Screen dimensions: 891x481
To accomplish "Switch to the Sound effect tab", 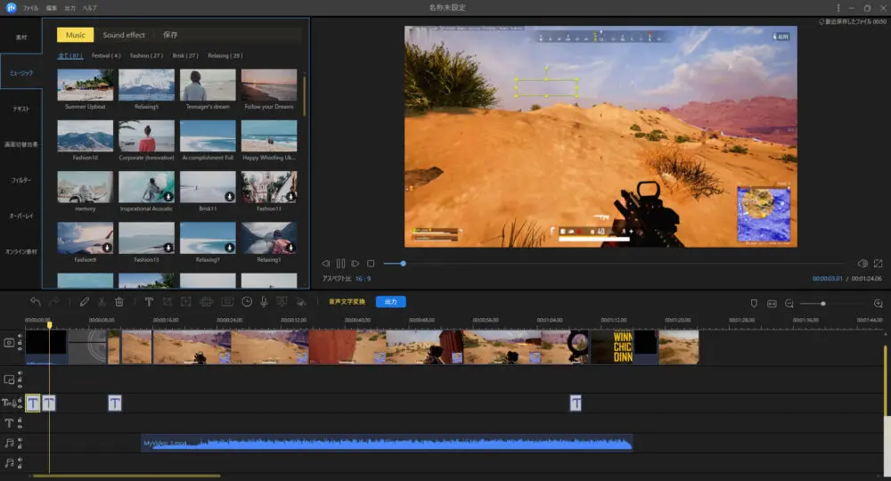I will [x=124, y=35].
